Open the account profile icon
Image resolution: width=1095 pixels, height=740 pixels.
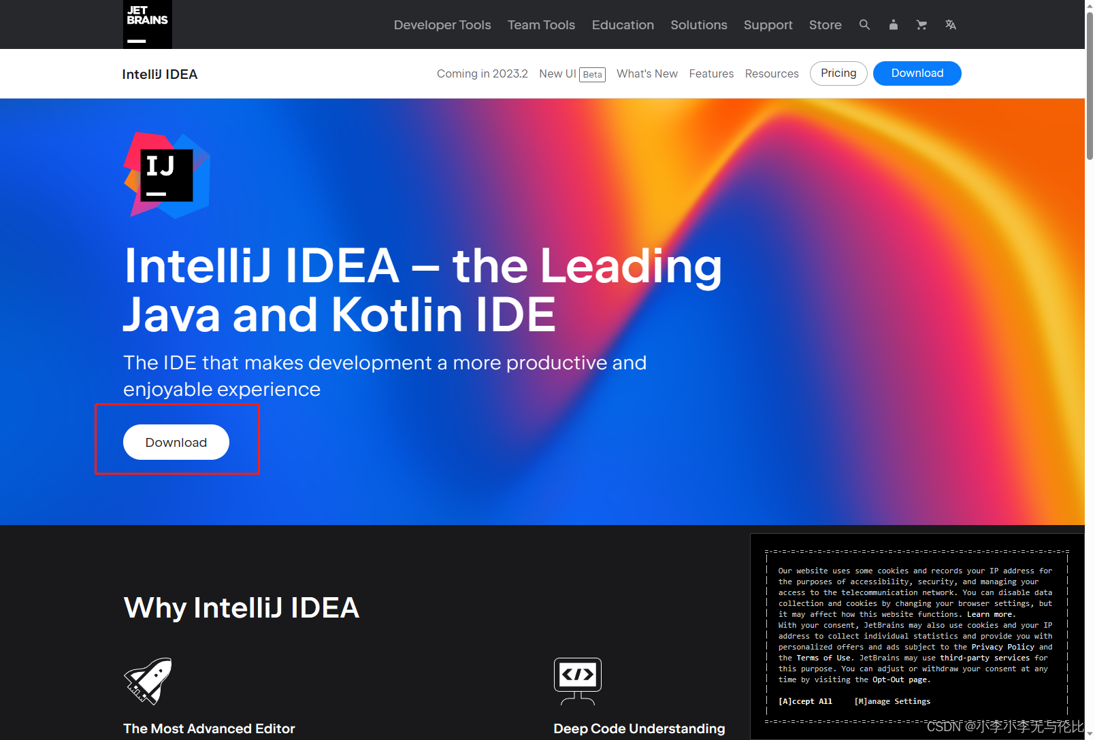tap(894, 24)
